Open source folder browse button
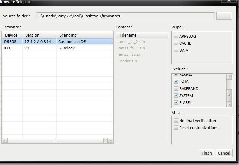 point(224,16)
